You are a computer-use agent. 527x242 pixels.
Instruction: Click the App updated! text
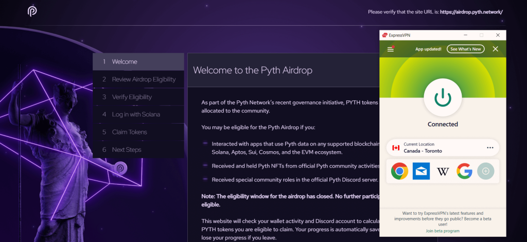pos(428,49)
